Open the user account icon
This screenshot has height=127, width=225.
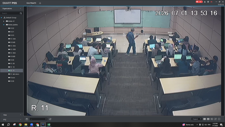205,2
